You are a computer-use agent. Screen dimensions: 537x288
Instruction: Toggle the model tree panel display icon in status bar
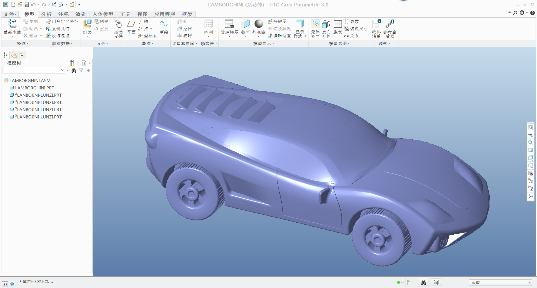pyautogui.click(x=5, y=284)
